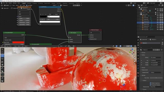Viewport: 164px width, 92px height.
Task: Add a material slot with plus button
Action: pyautogui.click(x=162, y=43)
